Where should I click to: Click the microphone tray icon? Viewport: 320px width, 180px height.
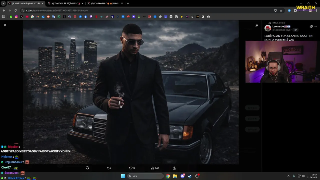(294, 176)
